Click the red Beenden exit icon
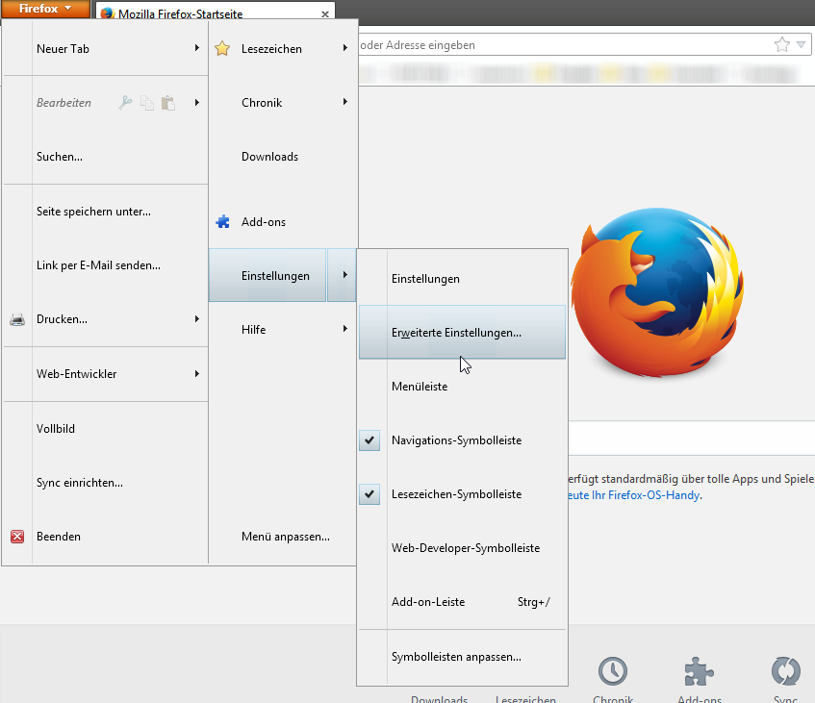The width and height of the screenshot is (815, 703). pos(17,537)
